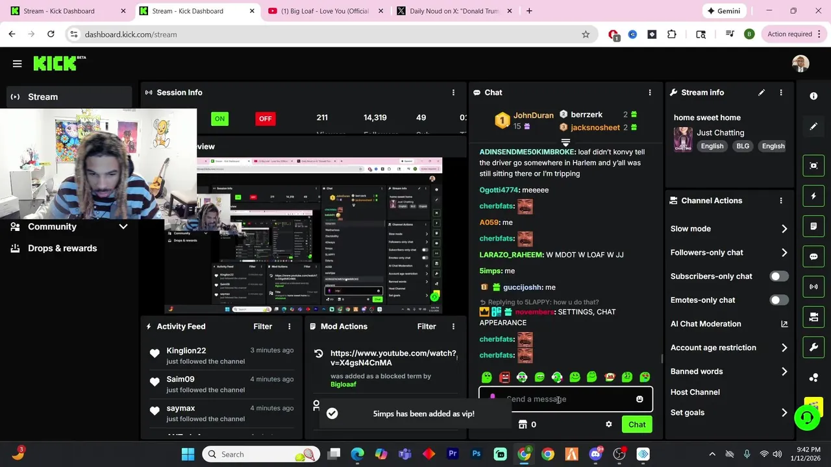Open the Mod Actions Filter dropdown
This screenshot has width=831, height=467.
(x=427, y=326)
